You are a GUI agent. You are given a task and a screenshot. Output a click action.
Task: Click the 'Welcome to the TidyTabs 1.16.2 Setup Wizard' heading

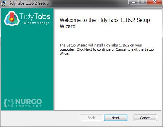pyautogui.click(x=105, y=23)
